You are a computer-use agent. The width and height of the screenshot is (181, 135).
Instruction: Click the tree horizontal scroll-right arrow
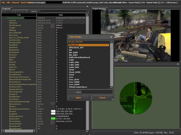pyautogui.click(x=35, y=131)
